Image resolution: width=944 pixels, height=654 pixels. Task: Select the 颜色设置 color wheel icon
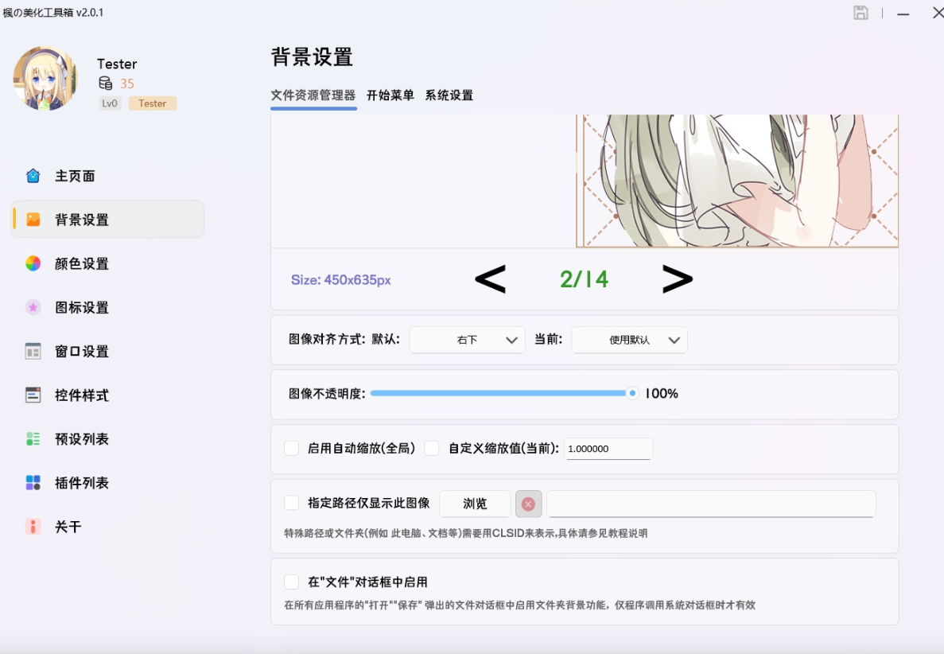33,263
